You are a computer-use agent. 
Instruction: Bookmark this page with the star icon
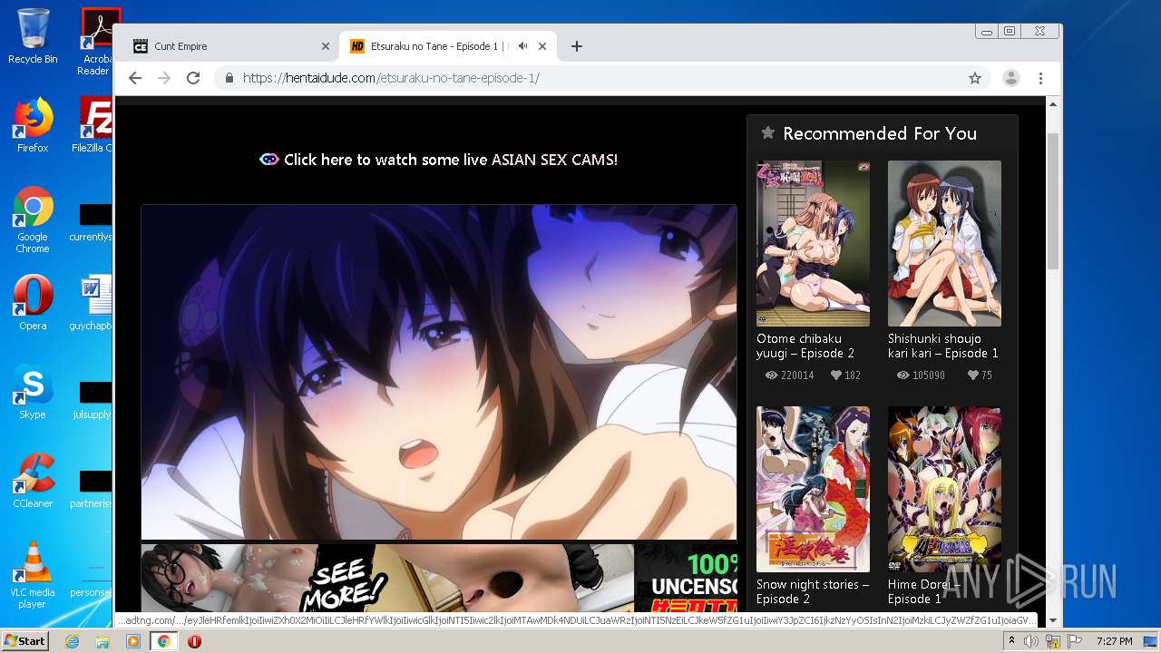975,78
